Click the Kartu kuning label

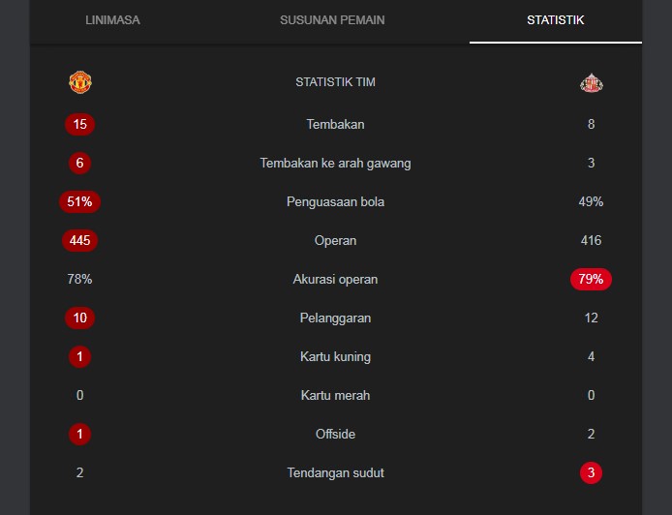click(x=335, y=356)
